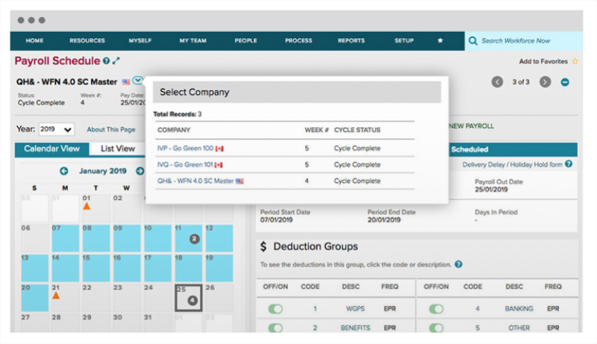This screenshot has width=597, height=344.
Task: Go to previous month in calendar
Action: (x=63, y=171)
